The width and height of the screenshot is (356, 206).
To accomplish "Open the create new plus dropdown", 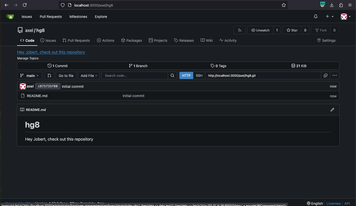I will 330,16.
